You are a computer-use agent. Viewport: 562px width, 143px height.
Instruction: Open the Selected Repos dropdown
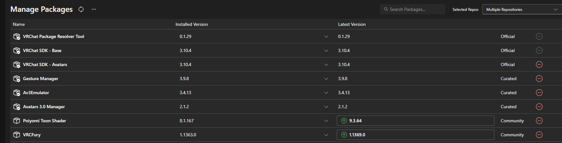(x=522, y=9)
